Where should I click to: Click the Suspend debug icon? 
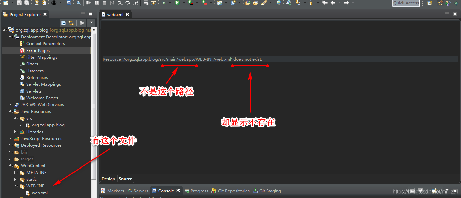point(97,3)
